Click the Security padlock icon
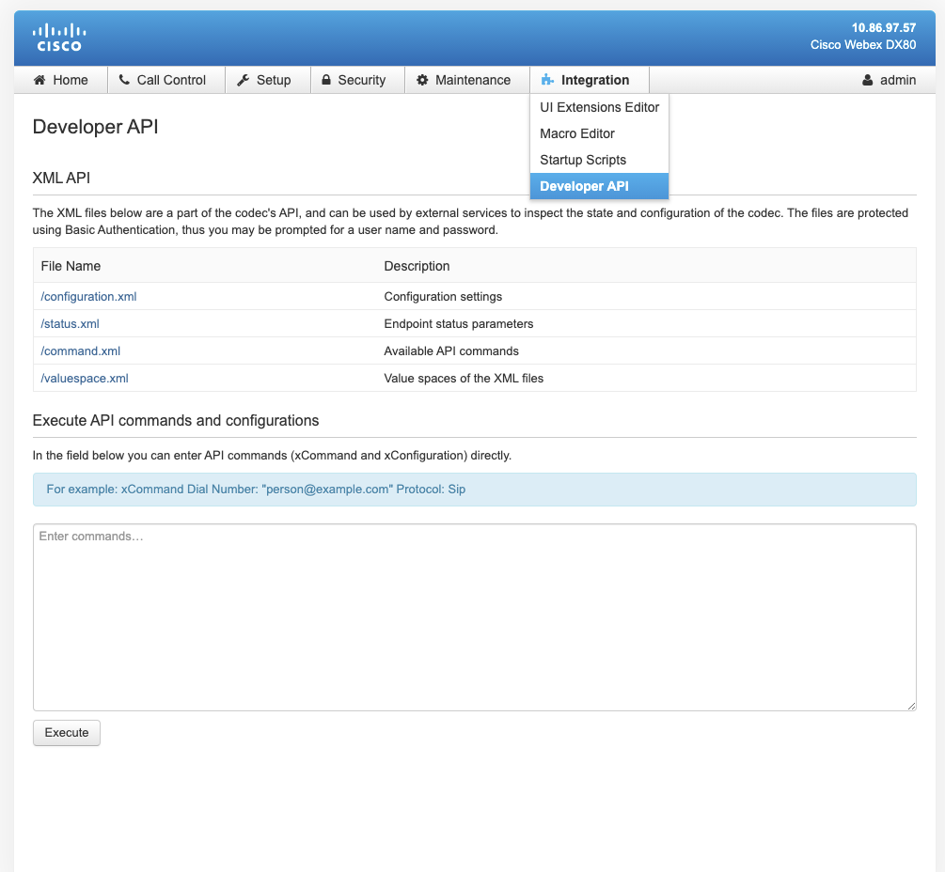Screen dimensions: 945x872 click(325, 81)
